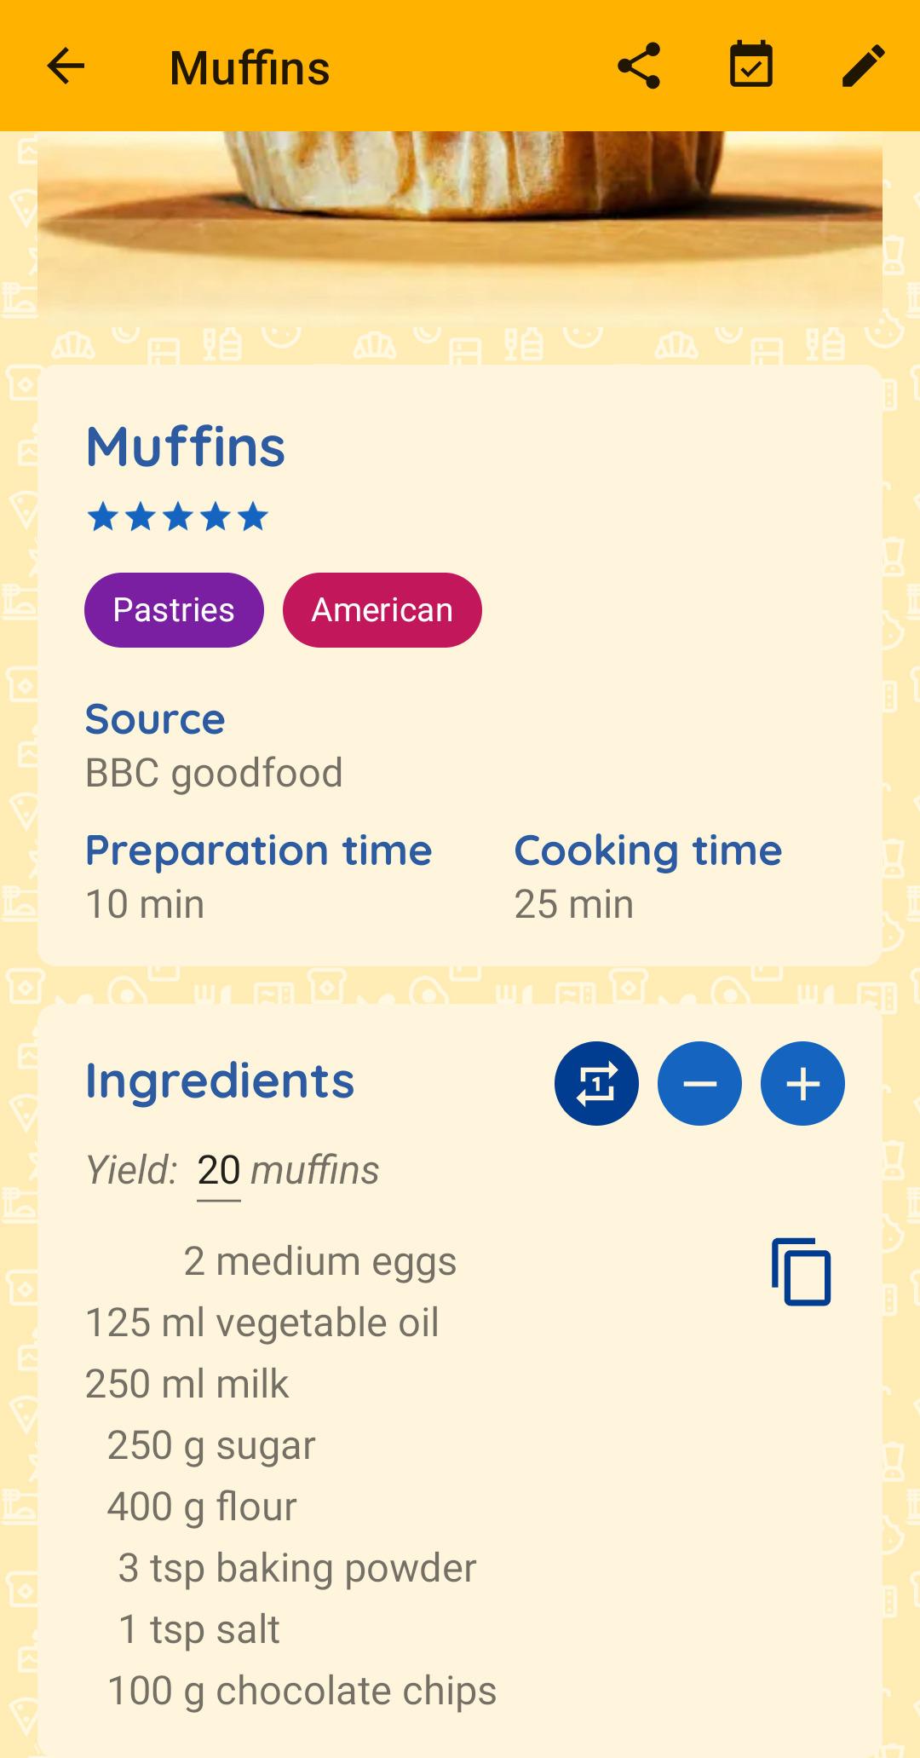
Task: Open the American cuisine tag
Action: tap(382, 610)
